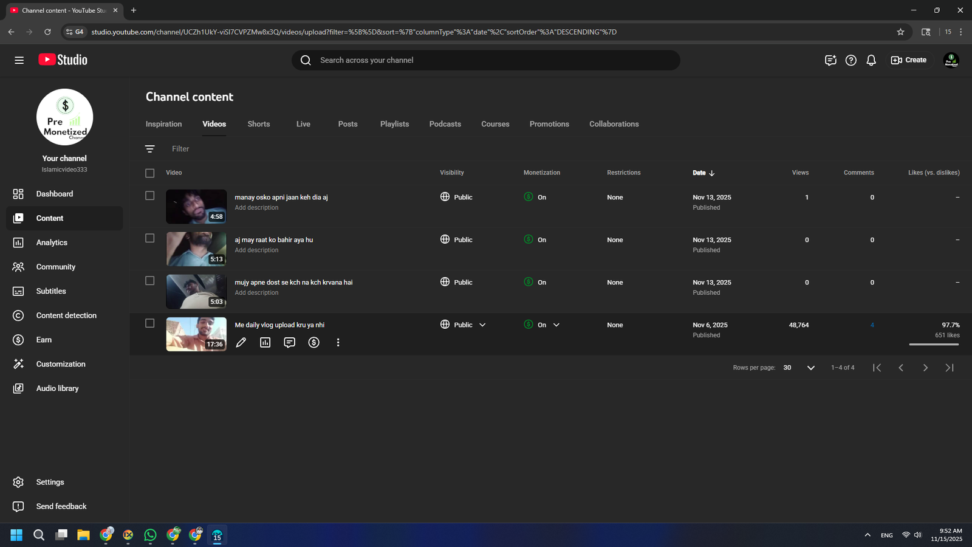972x547 pixels.
Task: Expand the monetization On dropdown arrow
Action: coord(556,325)
